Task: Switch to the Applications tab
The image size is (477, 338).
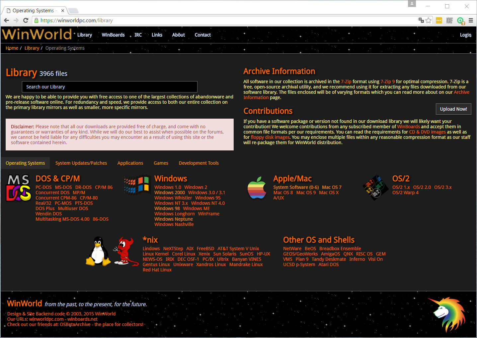Action: click(130, 163)
